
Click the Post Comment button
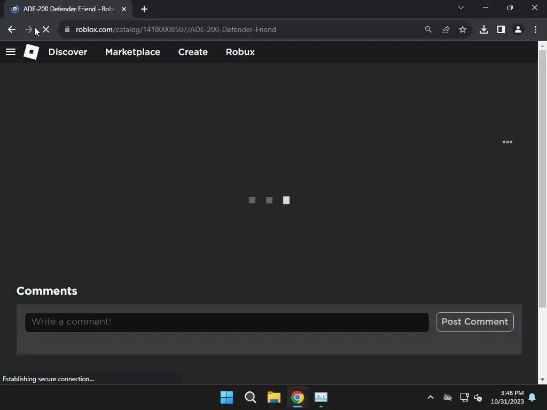[x=474, y=322]
